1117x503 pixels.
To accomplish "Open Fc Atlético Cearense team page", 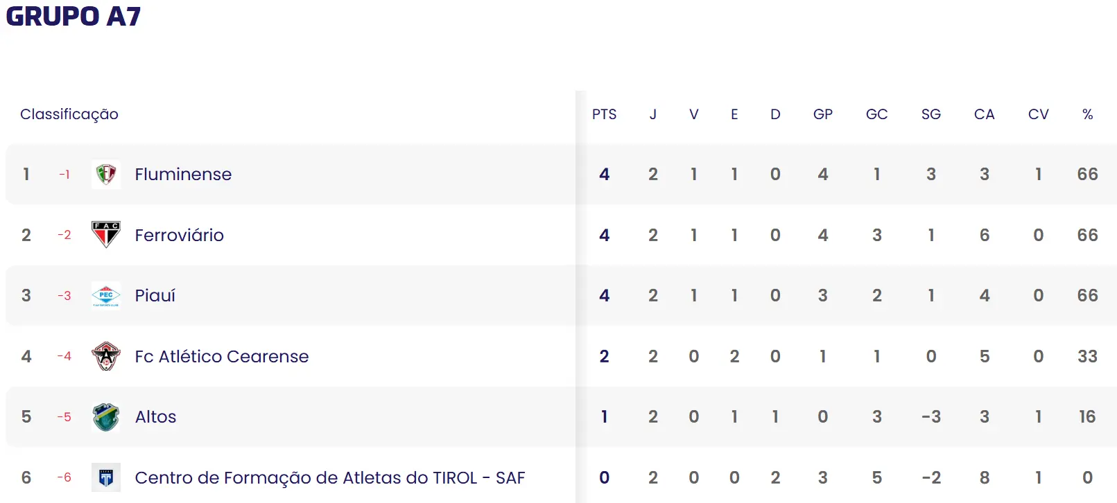I will click(221, 356).
